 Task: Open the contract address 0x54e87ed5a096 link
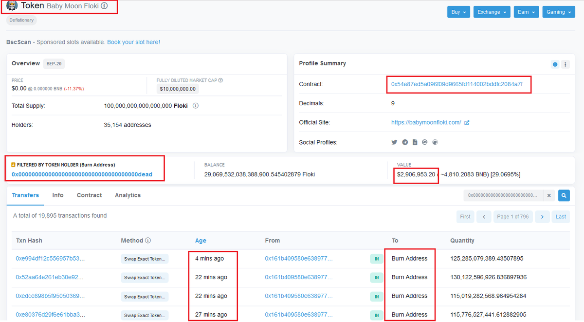pyautogui.click(x=457, y=84)
